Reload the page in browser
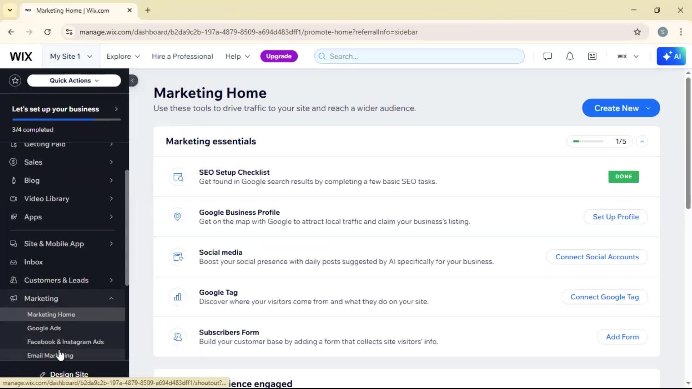The width and height of the screenshot is (692, 389). tap(48, 32)
